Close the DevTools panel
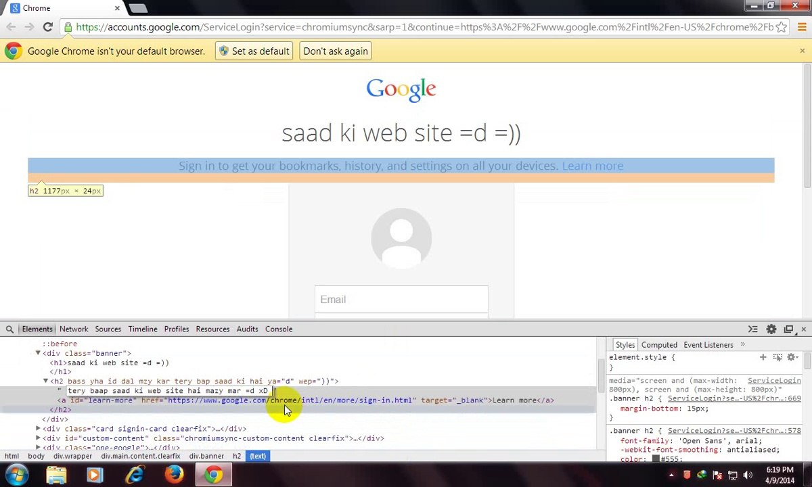Viewport: 812px width, 487px height. point(803,329)
